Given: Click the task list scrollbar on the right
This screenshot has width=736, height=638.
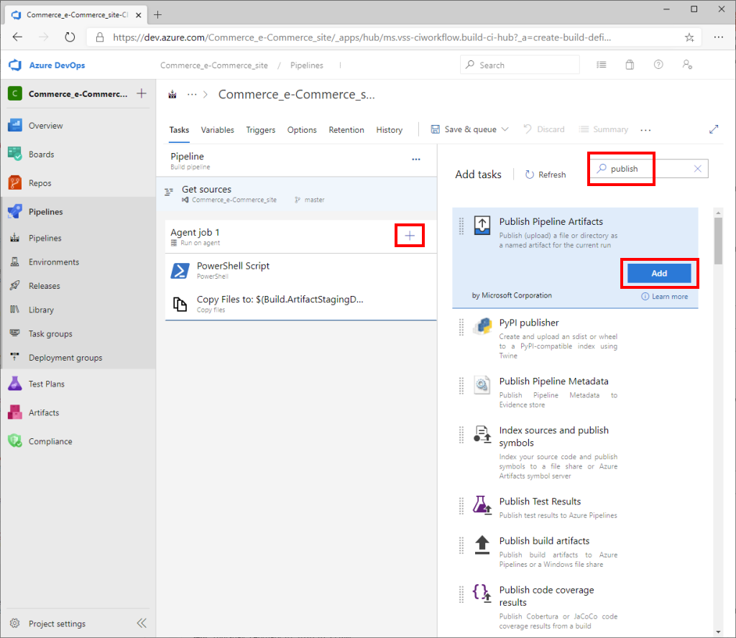Looking at the screenshot, I should pos(717,240).
